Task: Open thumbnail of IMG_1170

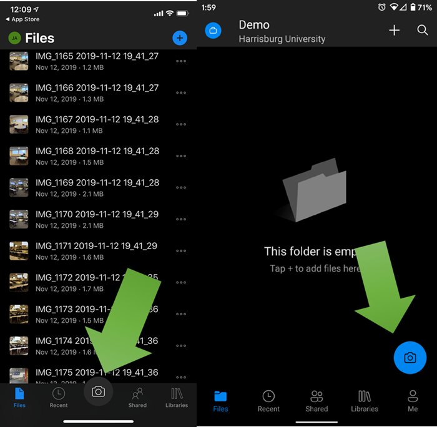Action: [19, 219]
